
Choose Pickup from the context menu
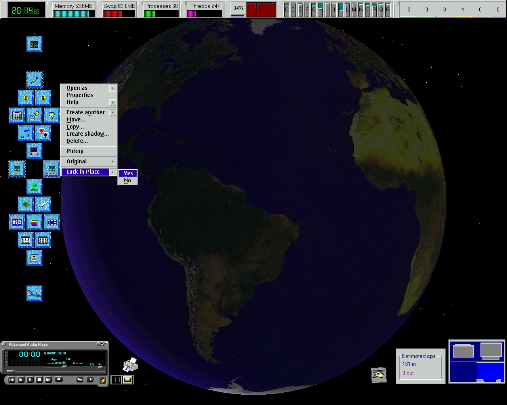[x=89, y=151]
